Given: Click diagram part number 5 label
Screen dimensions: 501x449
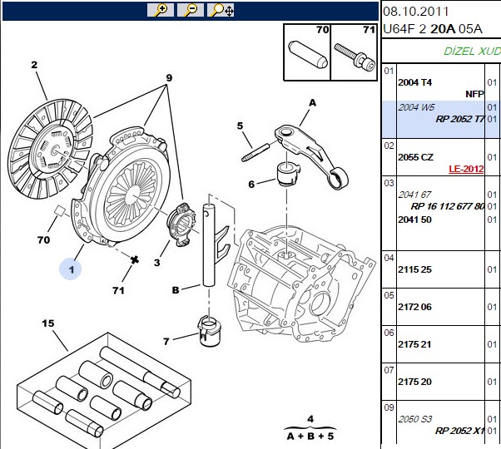Looking at the screenshot, I should click(x=240, y=126).
